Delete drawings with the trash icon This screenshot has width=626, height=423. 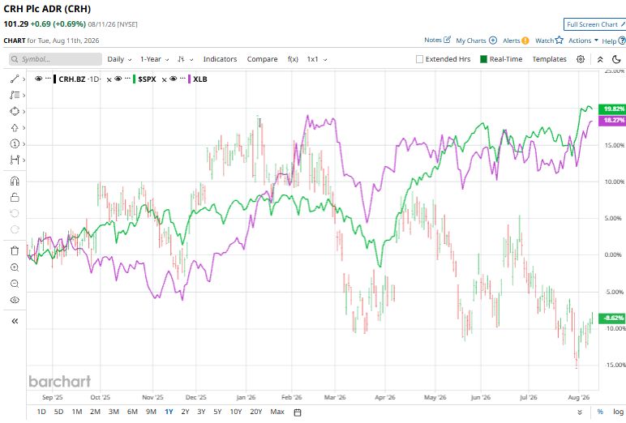tap(15, 250)
